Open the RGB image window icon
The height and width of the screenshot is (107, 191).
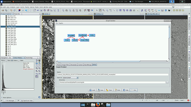tap(20, 10)
